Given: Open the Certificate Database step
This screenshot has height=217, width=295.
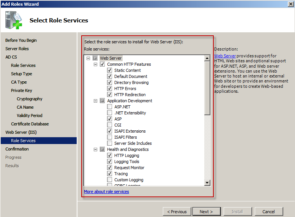Looking at the screenshot, I should pos(30,124).
